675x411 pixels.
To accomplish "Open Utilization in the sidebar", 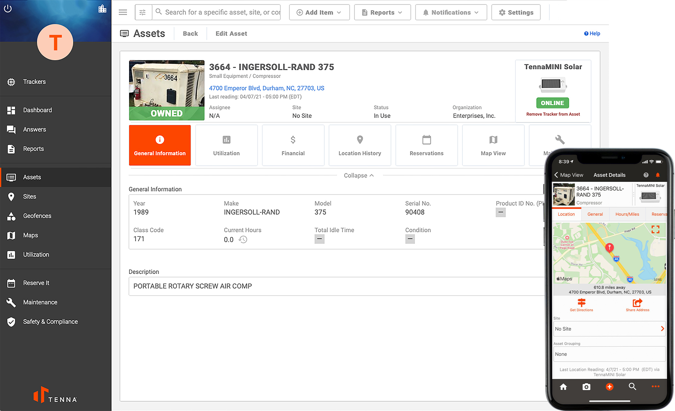I will tap(56, 255).
